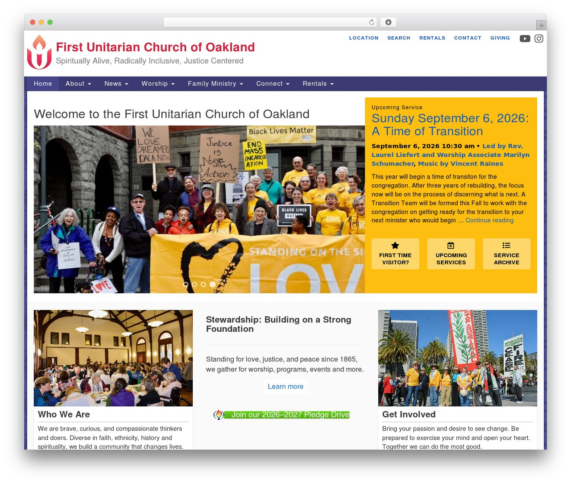Open Giving from the top menu

coord(500,38)
